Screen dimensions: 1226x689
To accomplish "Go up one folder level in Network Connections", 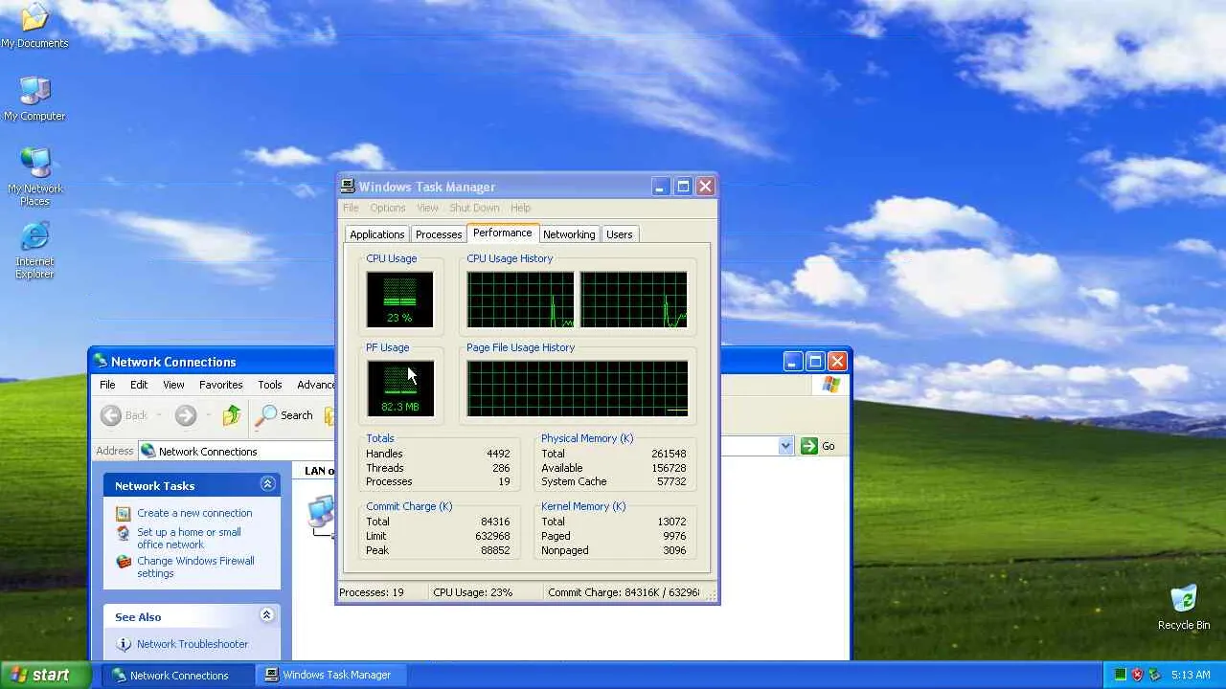I will 232,415.
